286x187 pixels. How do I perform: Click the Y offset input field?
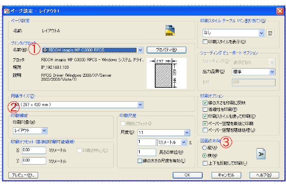click(x=34, y=161)
